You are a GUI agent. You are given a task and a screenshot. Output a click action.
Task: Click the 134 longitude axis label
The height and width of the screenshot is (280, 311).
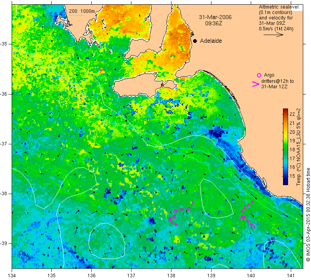(x=12, y=275)
